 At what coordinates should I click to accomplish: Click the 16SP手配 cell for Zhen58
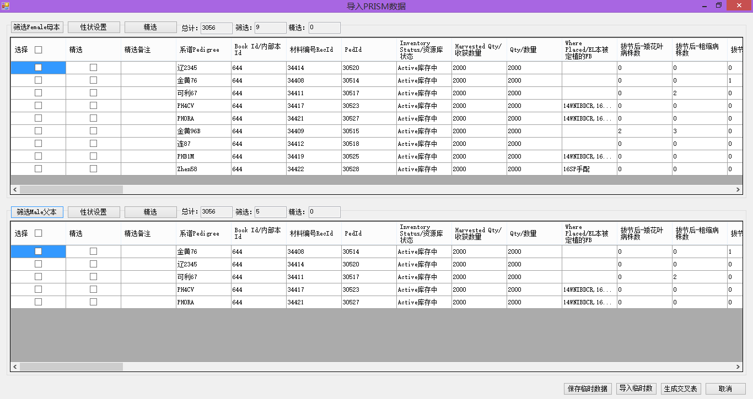589,169
